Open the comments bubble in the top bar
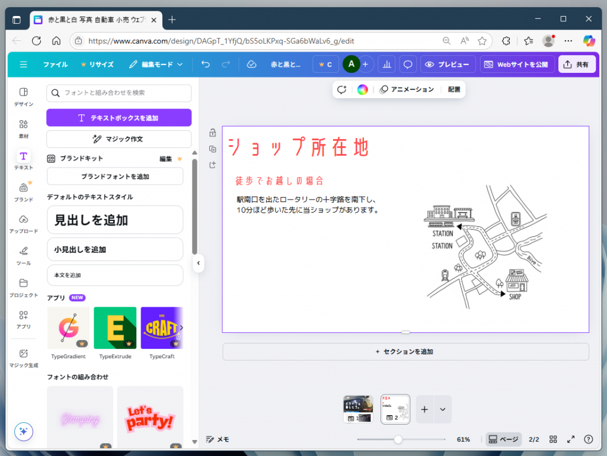Screen dimensions: 607x456 [x=408, y=64]
